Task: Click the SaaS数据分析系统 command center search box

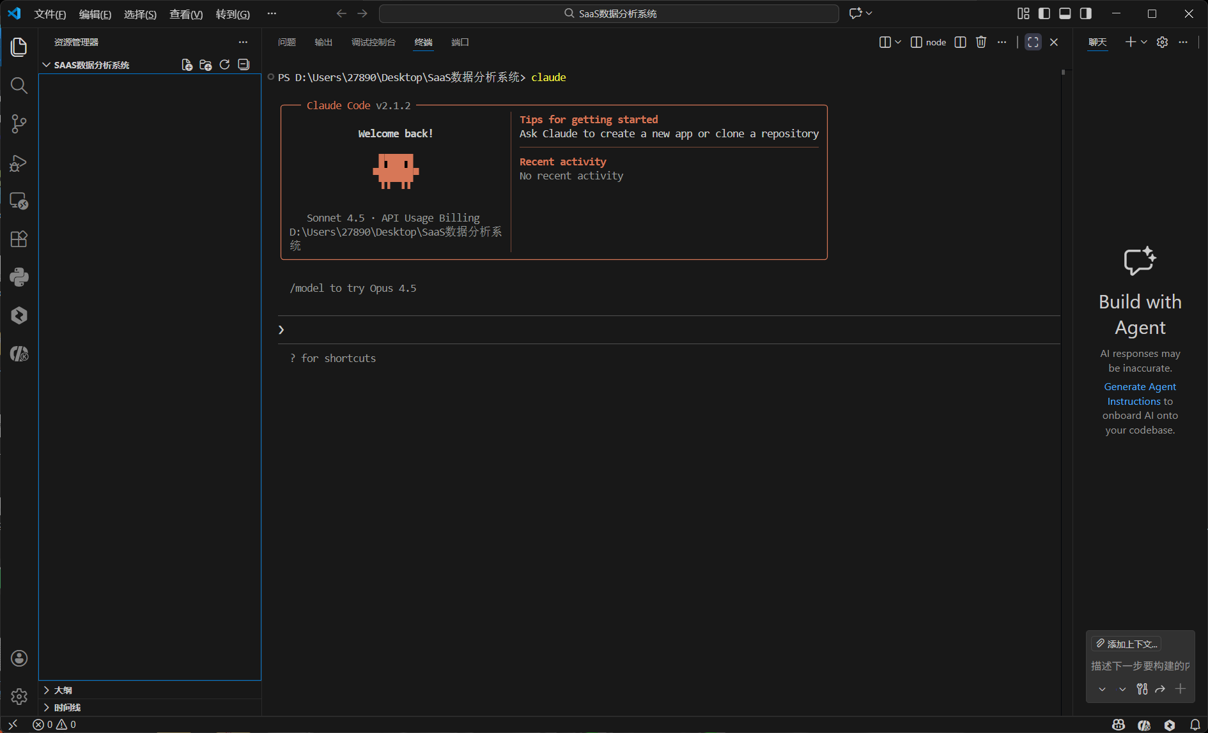Action: (x=609, y=13)
